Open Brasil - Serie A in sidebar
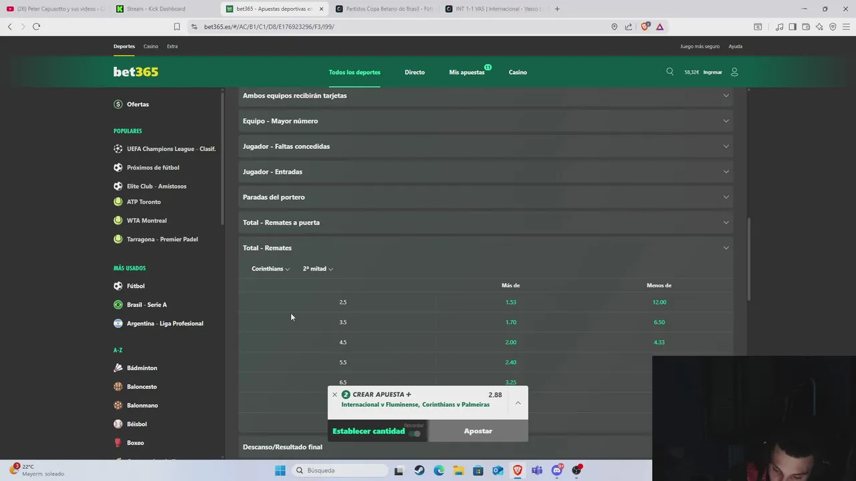The image size is (856, 481). point(147,305)
